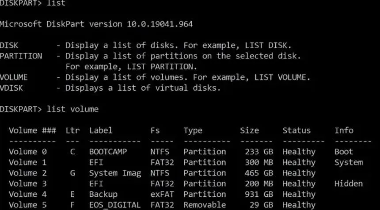Click the 'list volume' command text
The height and width of the screenshot is (210, 380).
click(72, 109)
